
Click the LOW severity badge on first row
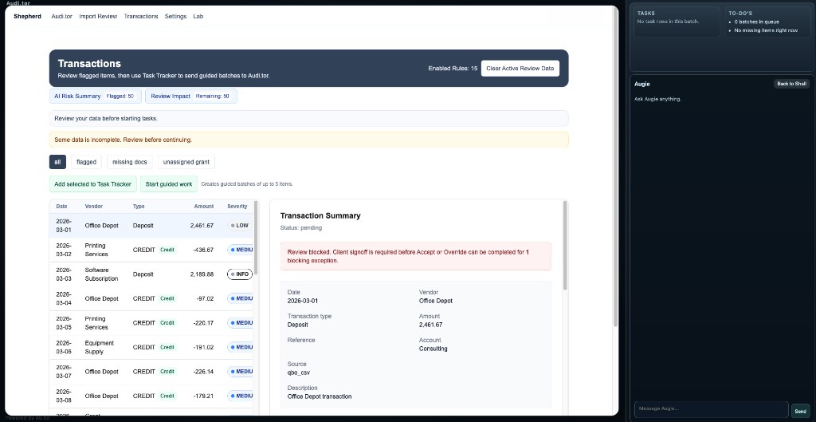click(x=239, y=226)
